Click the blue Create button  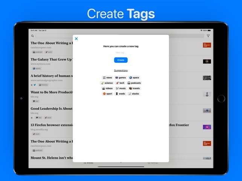121,60
